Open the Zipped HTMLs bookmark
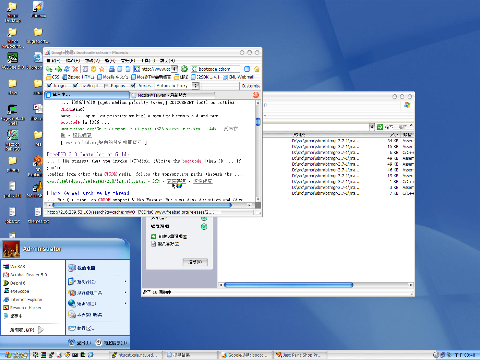 pos(78,77)
